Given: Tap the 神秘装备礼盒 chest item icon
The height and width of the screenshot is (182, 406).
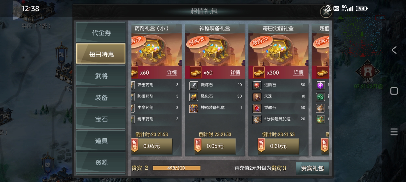Looking at the screenshot, I should (194, 108).
